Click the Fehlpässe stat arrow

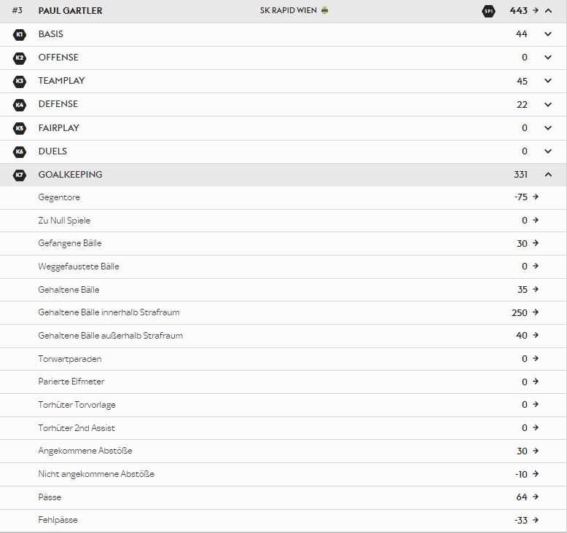(x=536, y=520)
